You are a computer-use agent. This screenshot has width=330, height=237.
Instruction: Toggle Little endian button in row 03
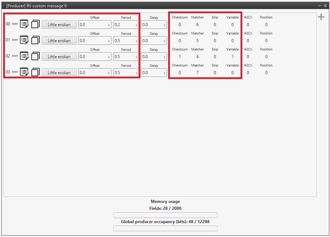click(59, 73)
